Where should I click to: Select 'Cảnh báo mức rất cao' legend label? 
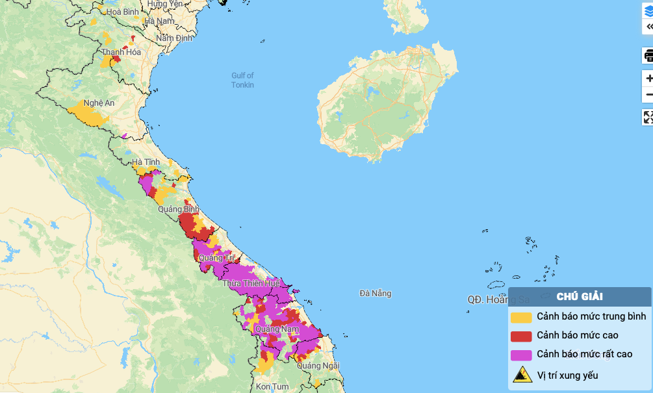(584, 355)
